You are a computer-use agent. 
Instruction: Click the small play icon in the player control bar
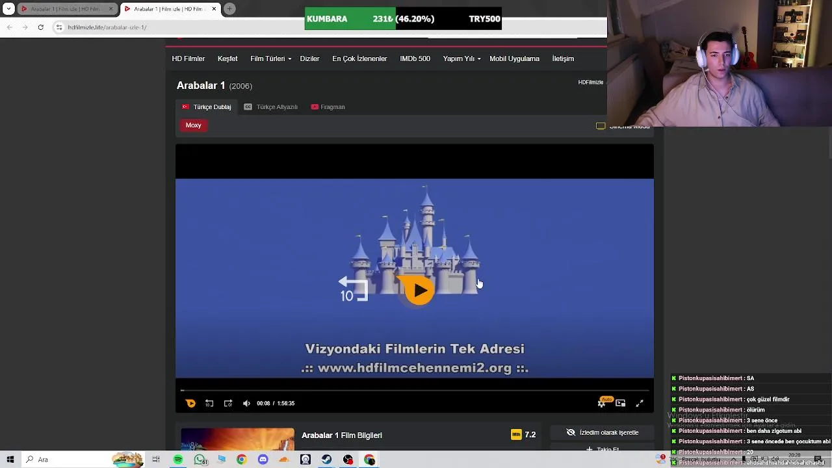(x=190, y=403)
